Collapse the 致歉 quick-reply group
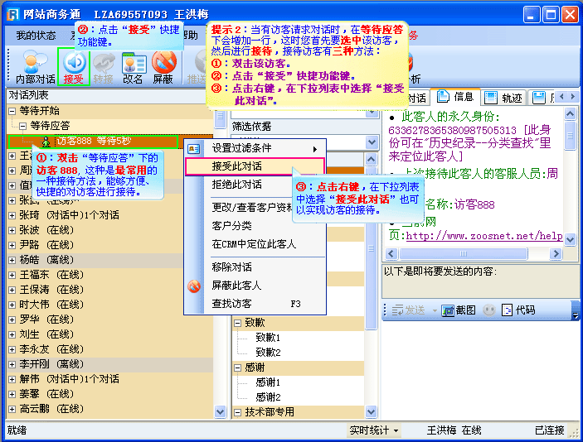583x442 pixels. [x=237, y=323]
